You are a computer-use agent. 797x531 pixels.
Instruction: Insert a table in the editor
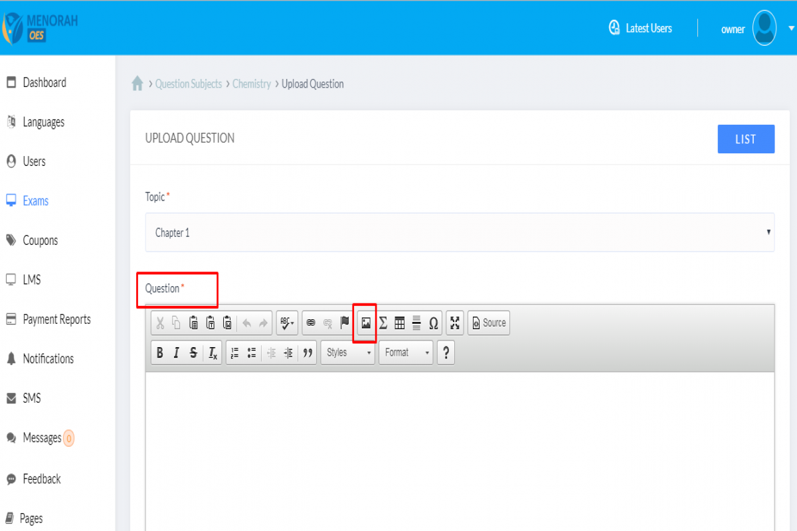tap(399, 323)
